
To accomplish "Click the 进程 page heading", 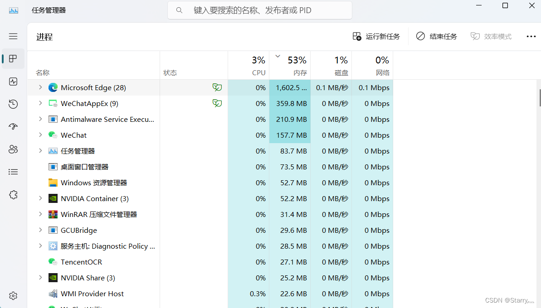I will tap(44, 37).
